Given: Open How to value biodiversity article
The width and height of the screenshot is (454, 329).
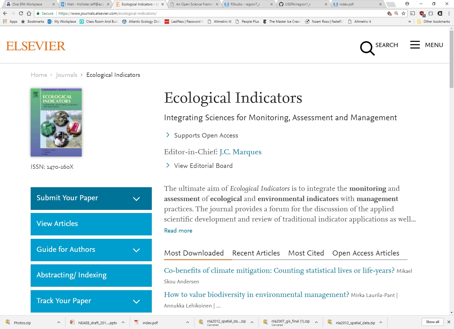Looking at the screenshot, I should 257,295.
